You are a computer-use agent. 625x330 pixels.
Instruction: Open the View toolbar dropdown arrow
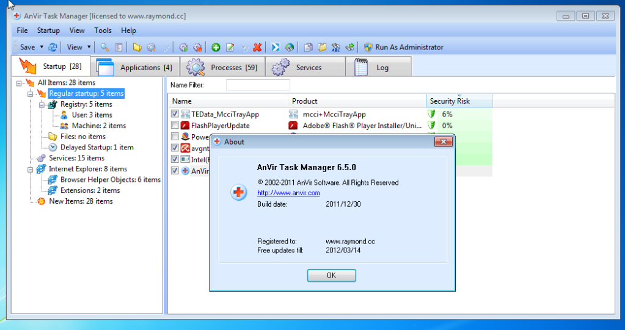pos(89,48)
